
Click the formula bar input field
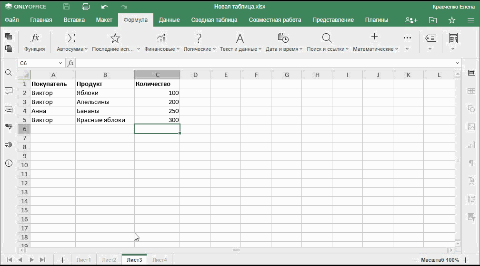265,63
